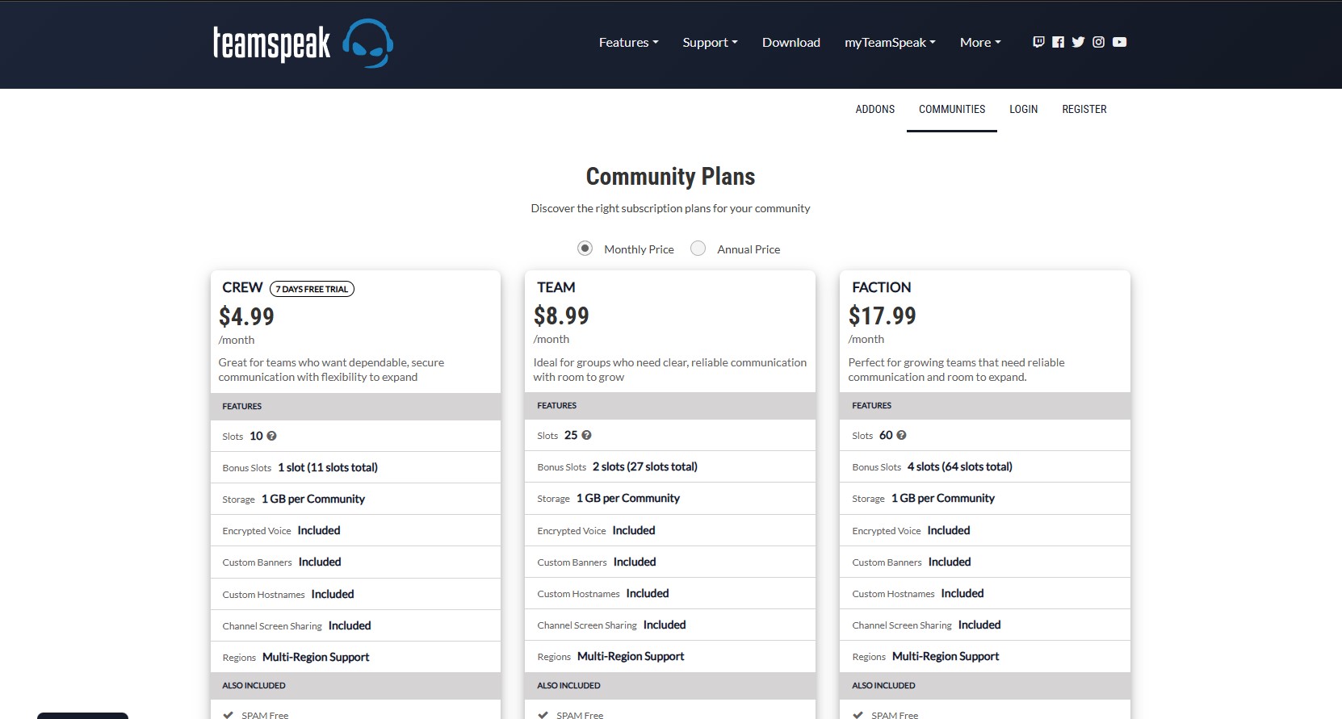Expand the Support dropdown menu

tap(711, 42)
